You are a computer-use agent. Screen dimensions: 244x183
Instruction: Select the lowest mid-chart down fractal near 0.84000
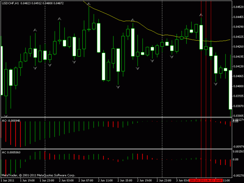point(118,87)
